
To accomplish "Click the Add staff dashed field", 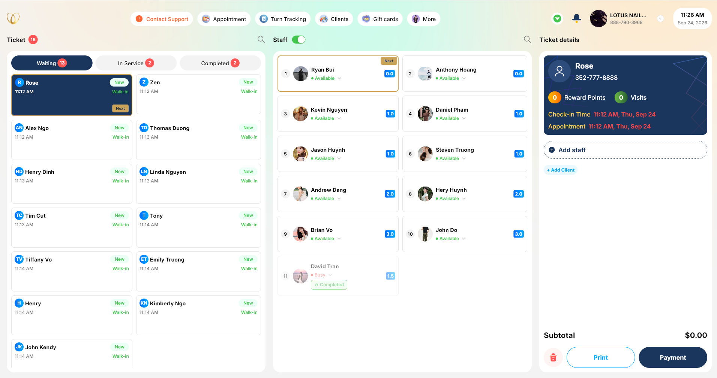I will pos(625,150).
